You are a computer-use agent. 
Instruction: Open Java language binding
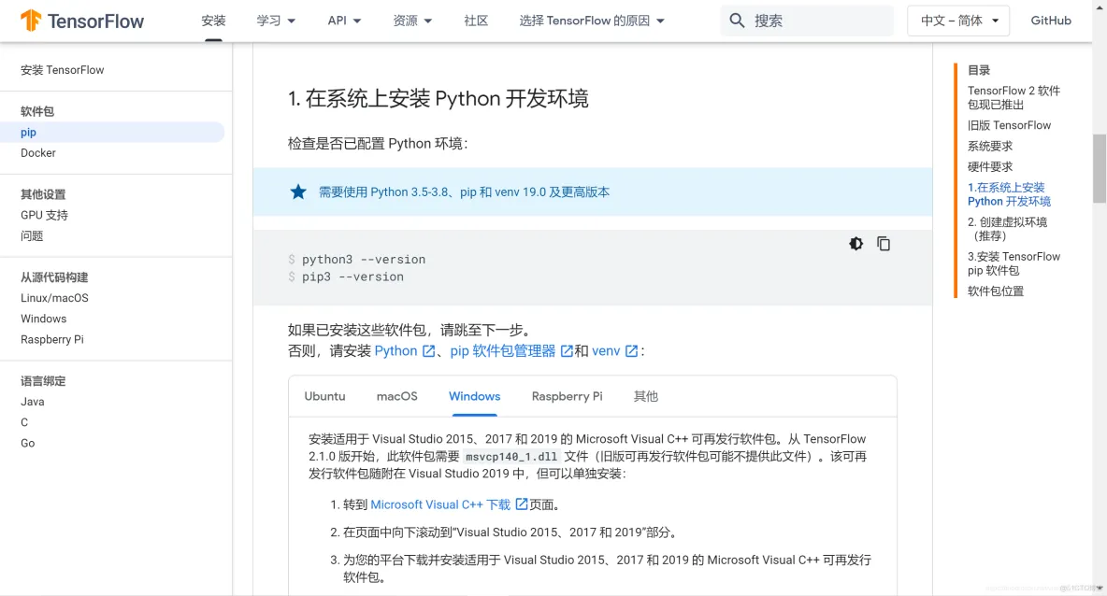click(33, 402)
